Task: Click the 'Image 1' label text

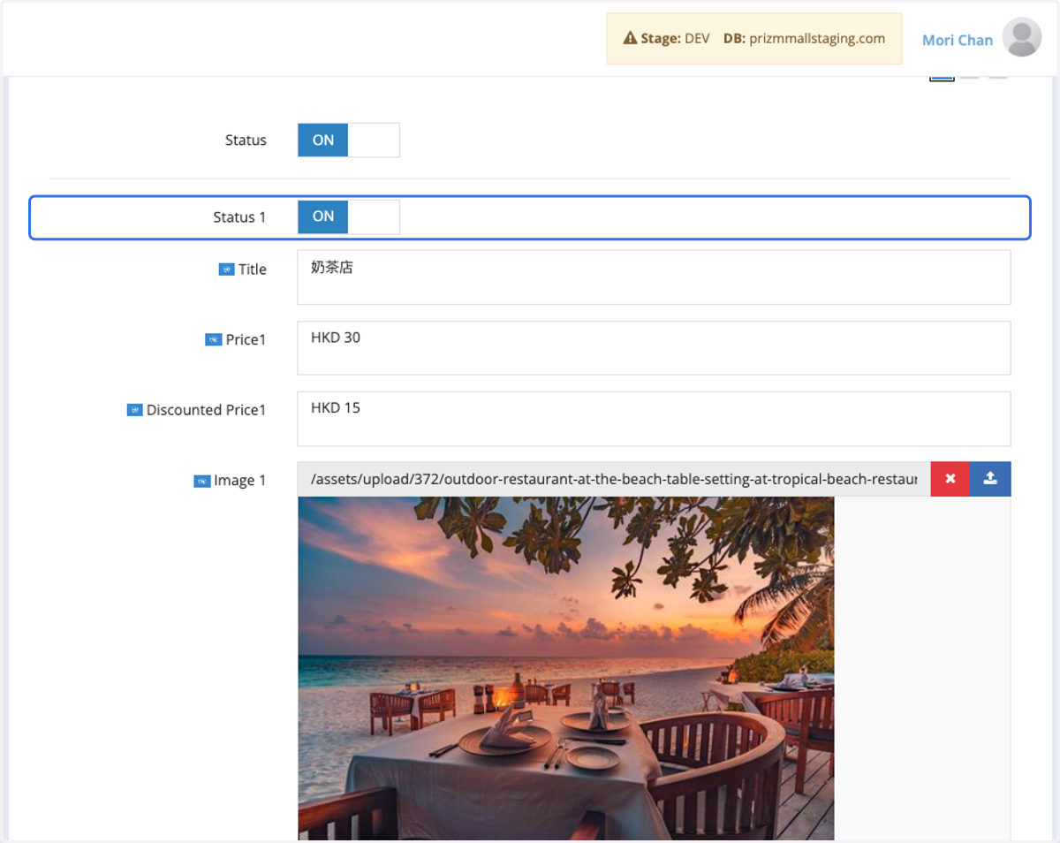Action: (x=239, y=481)
